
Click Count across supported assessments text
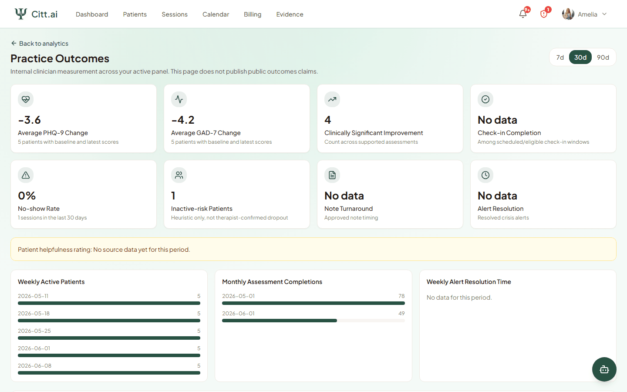(x=371, y=142)
